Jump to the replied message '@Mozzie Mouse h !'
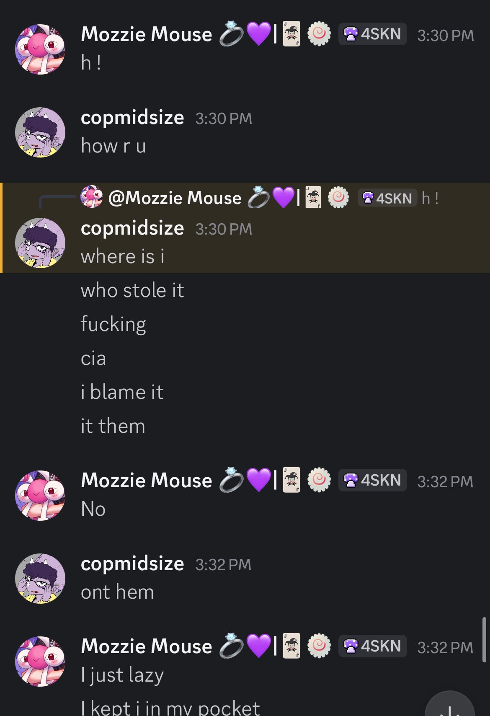Image resolution: width=490 pixels, height=716 pixels. 260,198
